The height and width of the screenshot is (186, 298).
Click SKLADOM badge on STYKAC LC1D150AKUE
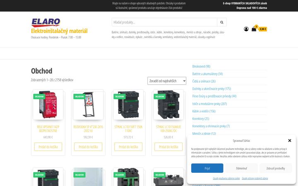tap(160, 96)
